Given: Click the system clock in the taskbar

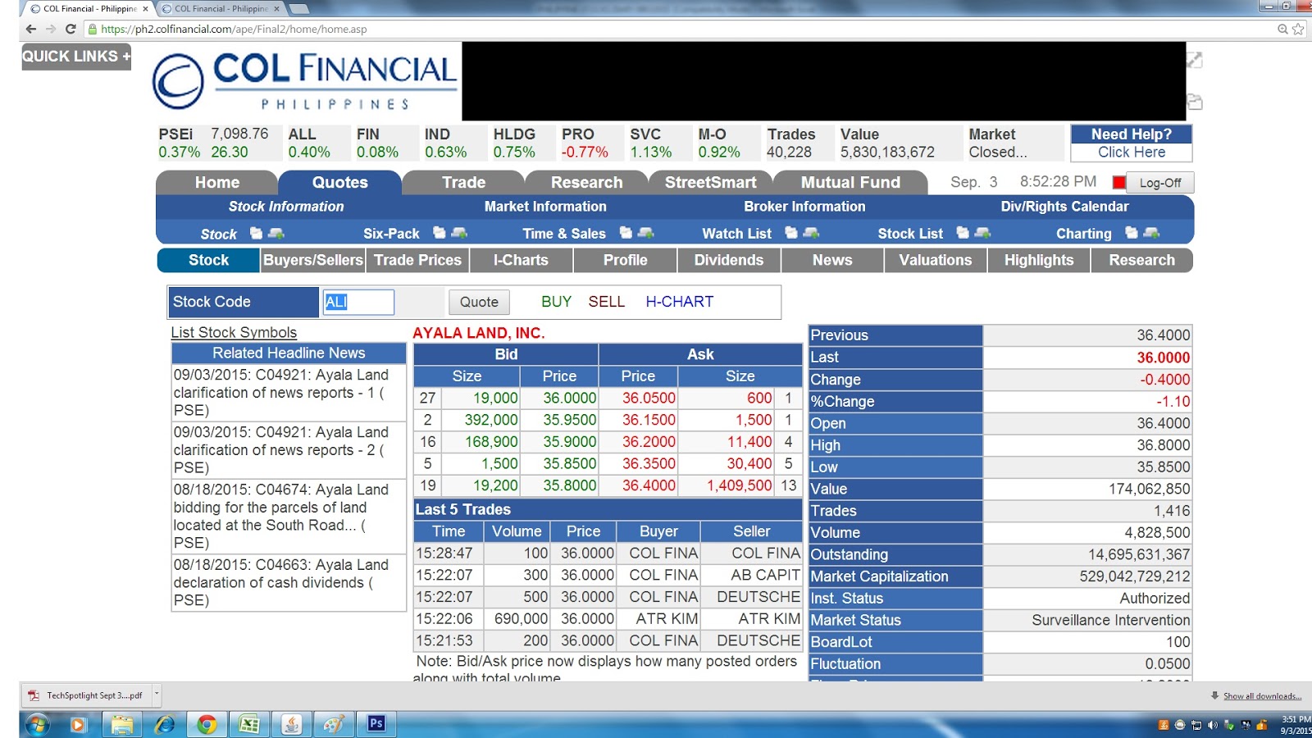Looking at the screenshot, I should [x=1296, y=725].
